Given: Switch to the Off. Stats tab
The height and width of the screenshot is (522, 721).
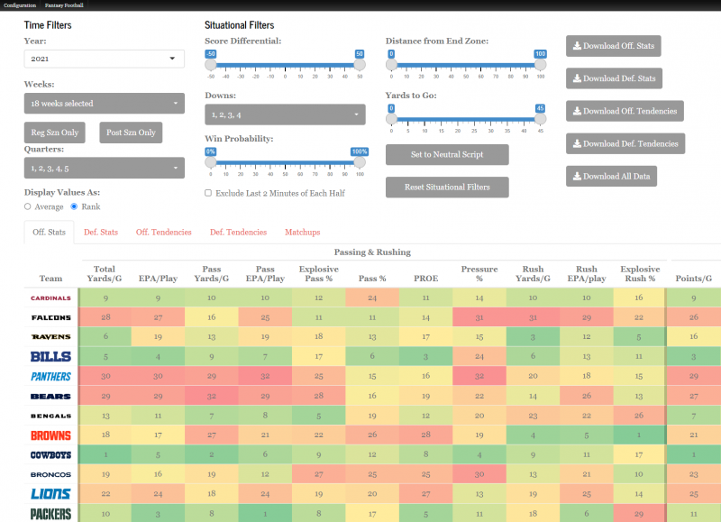Looking at the screenshot, I should pos(50,233).
